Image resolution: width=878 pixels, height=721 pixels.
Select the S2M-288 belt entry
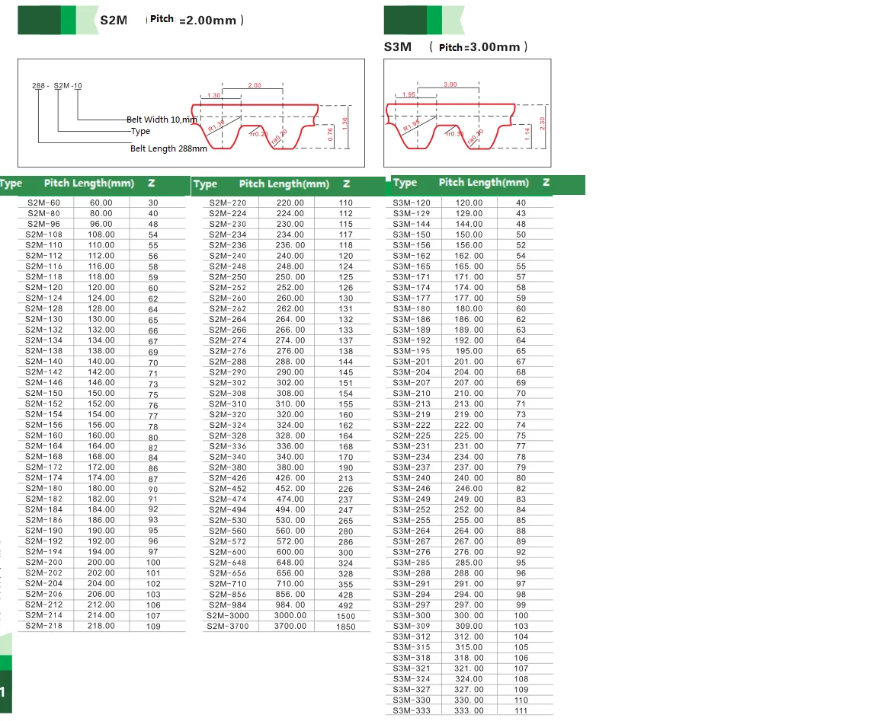tap(286, 362)
